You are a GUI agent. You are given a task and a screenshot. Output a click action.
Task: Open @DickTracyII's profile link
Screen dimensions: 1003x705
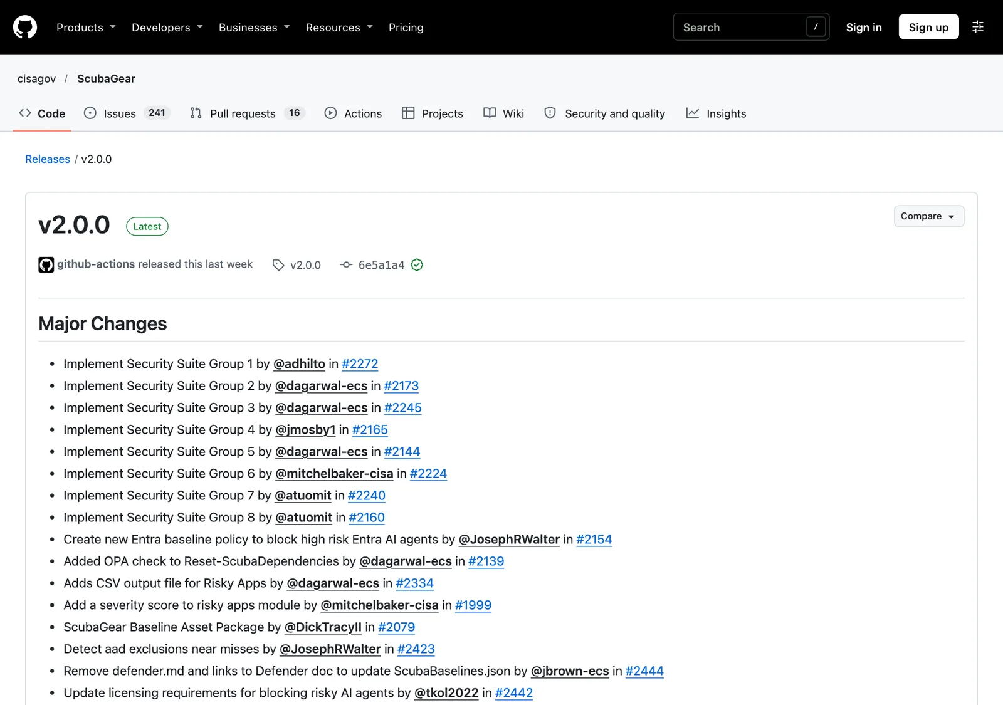click(x=323, y=627)
